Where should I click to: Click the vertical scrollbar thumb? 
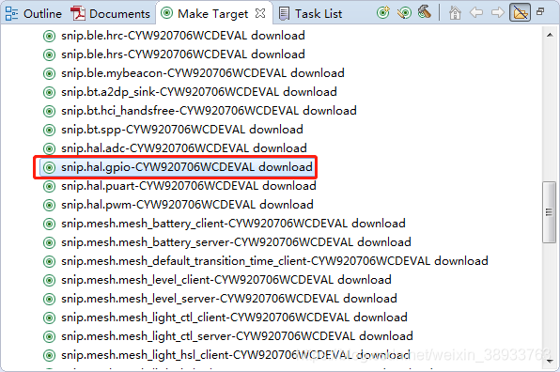pyautogui.click(x=550, y=212)
